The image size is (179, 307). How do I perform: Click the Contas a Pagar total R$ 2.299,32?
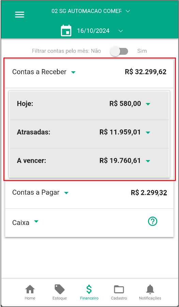pyautogui.click(x=149, y=193)
